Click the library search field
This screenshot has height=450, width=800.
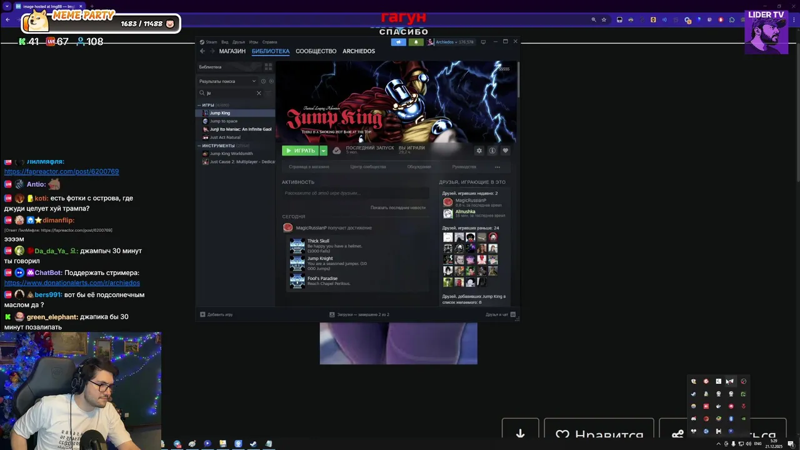tap(228, 93)
